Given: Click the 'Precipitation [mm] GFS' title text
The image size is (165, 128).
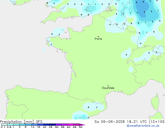Looking at the screenshot, I should coord(21,122).
